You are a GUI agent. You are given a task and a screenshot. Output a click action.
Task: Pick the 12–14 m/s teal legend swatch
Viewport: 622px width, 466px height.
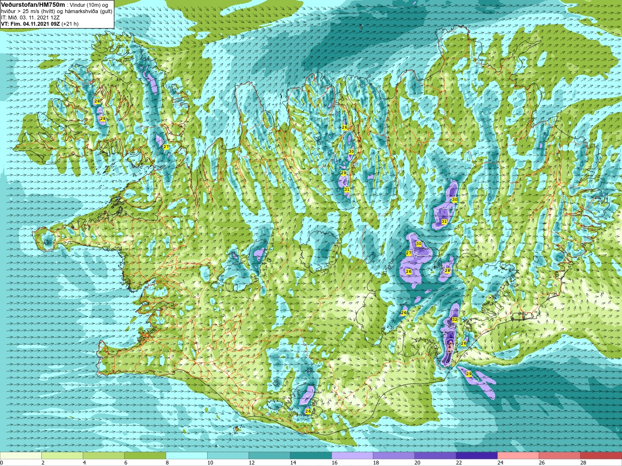point(270,455)
